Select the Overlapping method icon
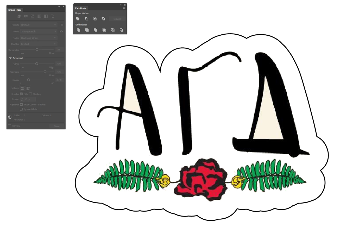 (28, 88)
